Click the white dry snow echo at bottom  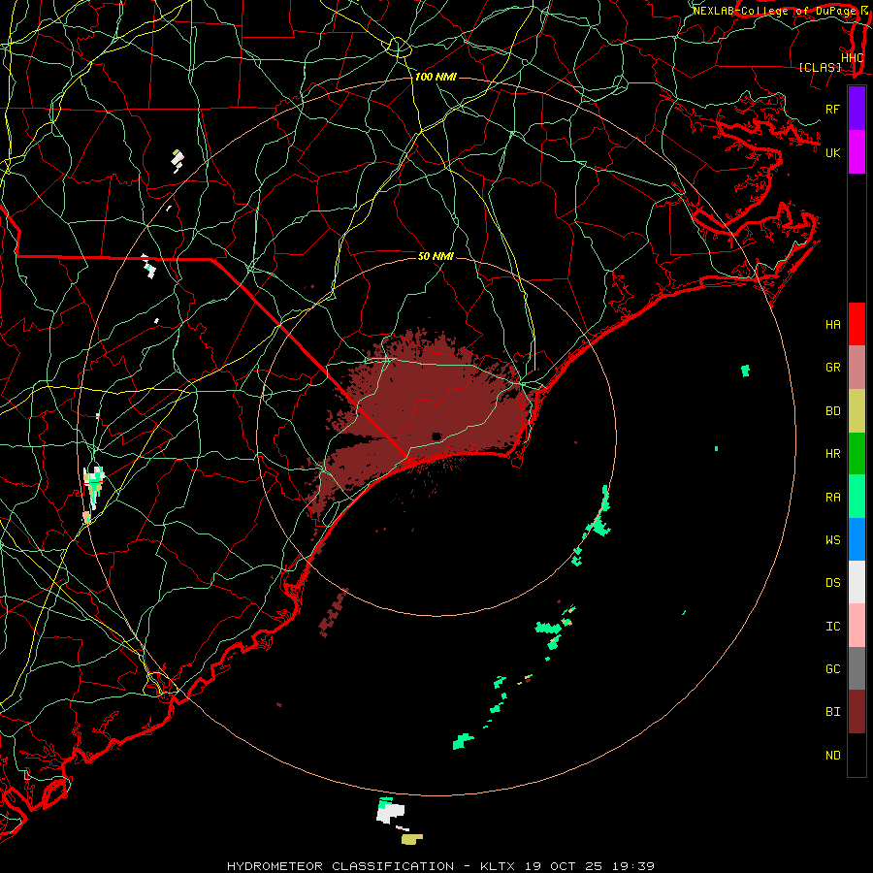390,813
